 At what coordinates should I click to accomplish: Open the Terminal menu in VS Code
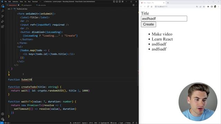coord(35,1)
